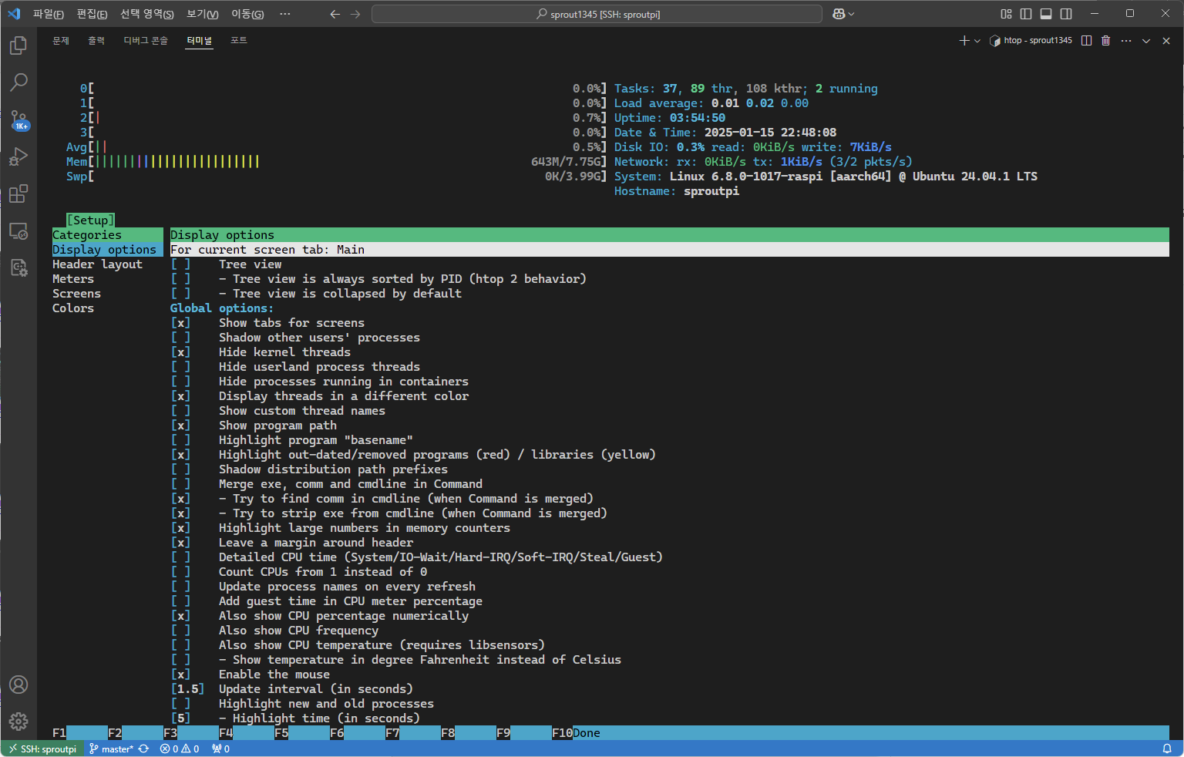The height and width of the screenshot is (757, 1184).
Task: Expand the Copilot dropdown chevron
Action: coord(851,14)
